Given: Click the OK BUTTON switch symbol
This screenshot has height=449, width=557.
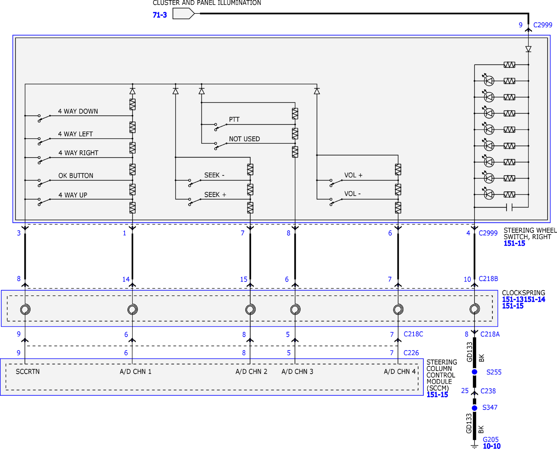Looking at the screenshot, I should click(x=44, y=183).
